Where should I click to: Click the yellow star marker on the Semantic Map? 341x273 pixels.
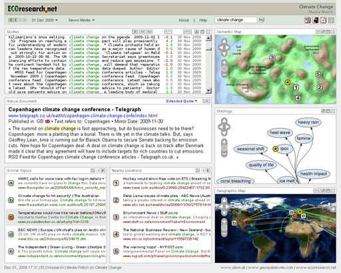click(x=288, y=83)
